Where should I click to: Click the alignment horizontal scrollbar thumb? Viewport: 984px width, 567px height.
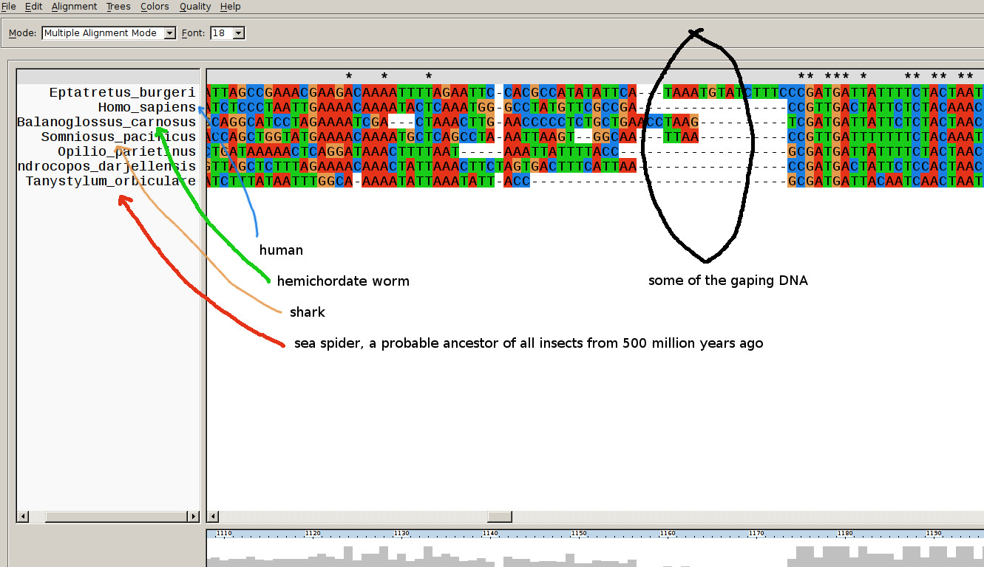point(500,517)
